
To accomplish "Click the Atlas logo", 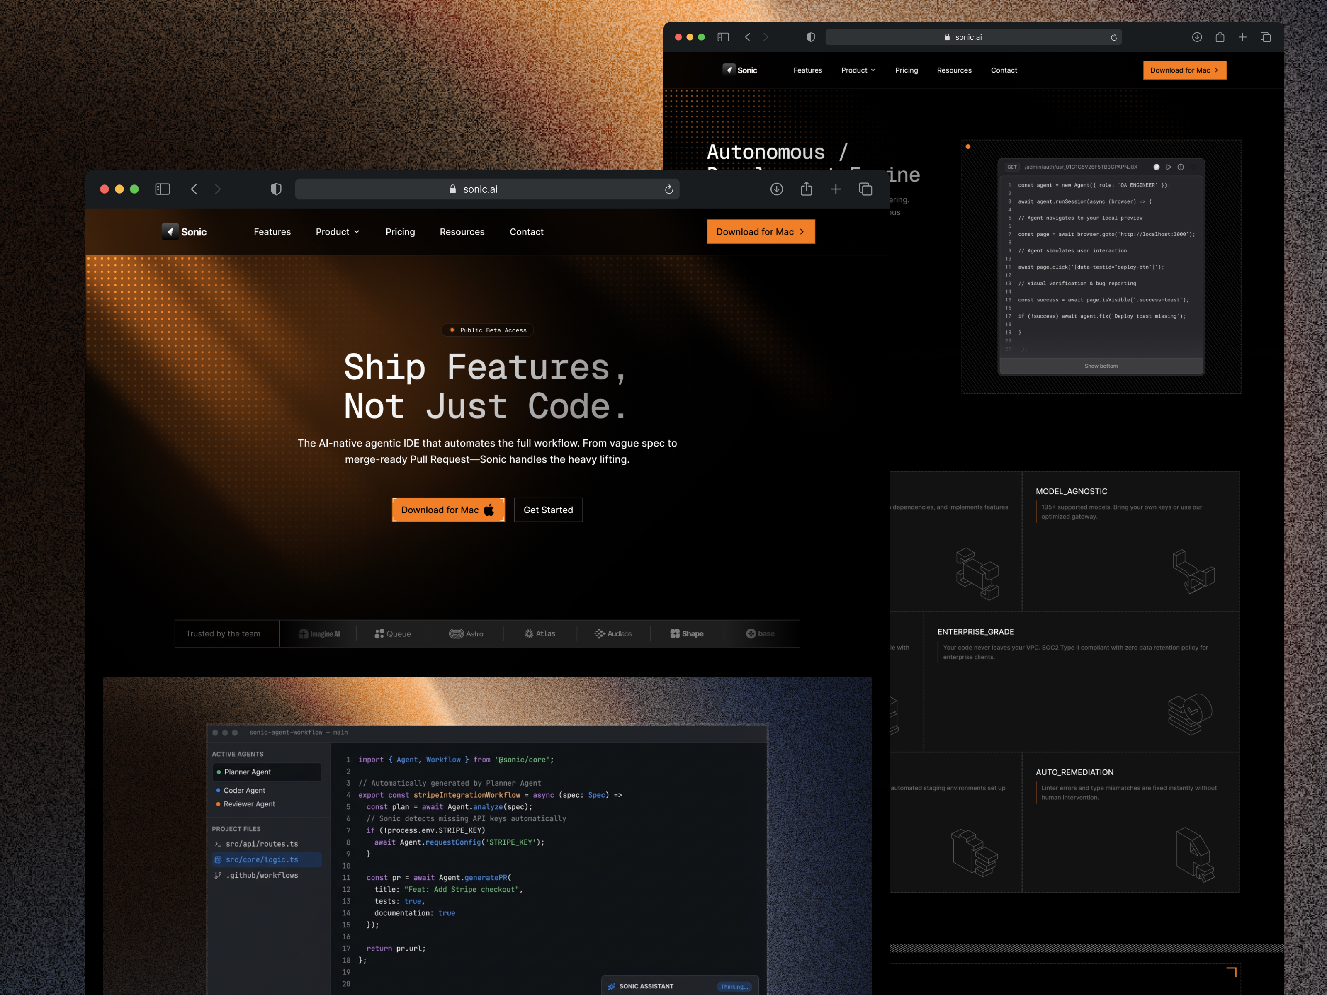I will (x=540, y=633).
